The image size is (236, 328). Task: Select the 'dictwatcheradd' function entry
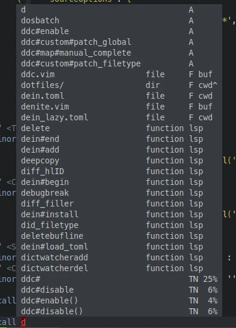coord(119,257)
